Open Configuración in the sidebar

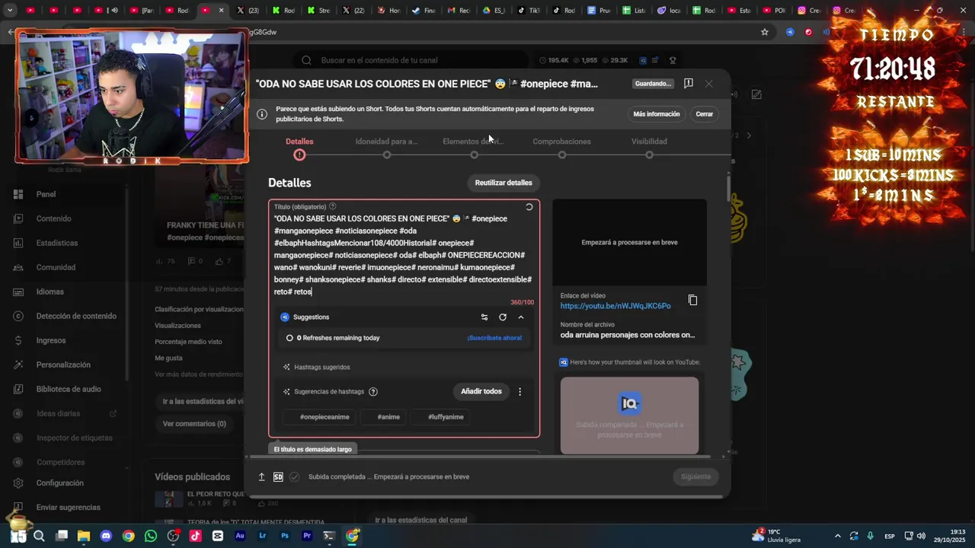59,483
